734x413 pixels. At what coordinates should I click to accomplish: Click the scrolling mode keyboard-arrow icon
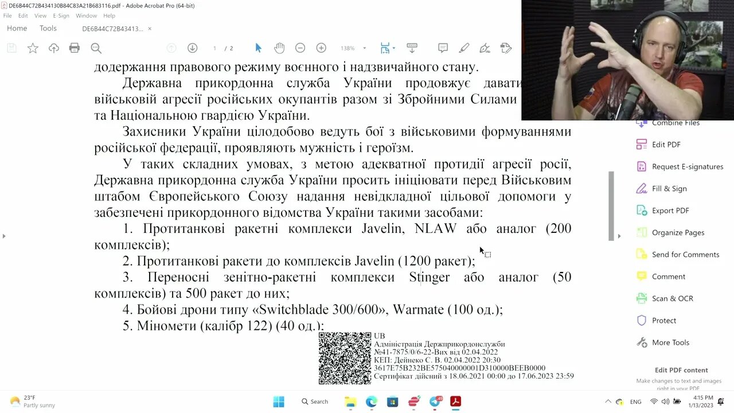coord(412,48)
